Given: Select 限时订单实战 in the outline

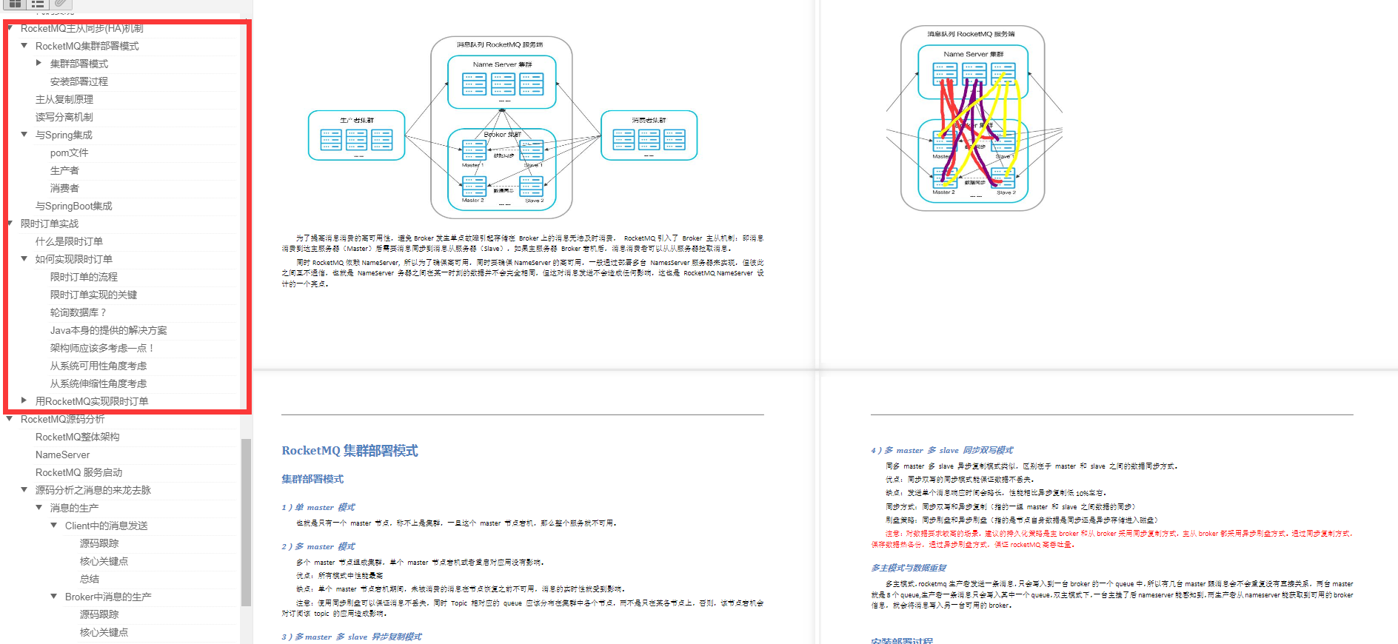Looking at the screenshot, I should click(50, 224).
